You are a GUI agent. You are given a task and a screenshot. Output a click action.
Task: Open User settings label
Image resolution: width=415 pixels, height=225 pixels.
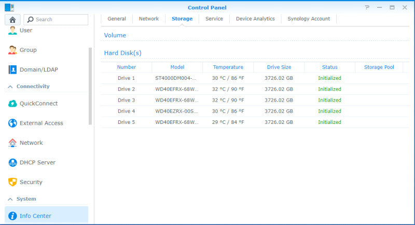[26, 30]
